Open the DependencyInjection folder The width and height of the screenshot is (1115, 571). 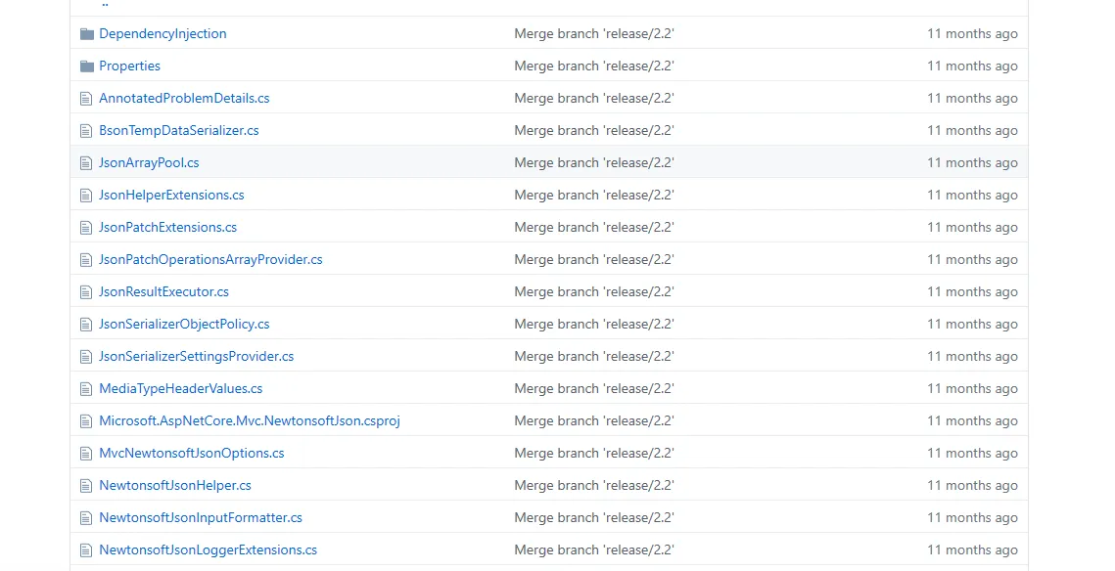tap(163, 33)
